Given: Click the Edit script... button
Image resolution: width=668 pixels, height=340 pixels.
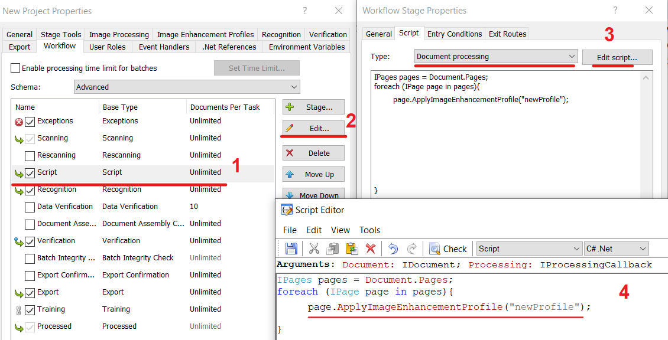Looking at the screenshot, I should point(617,57).
